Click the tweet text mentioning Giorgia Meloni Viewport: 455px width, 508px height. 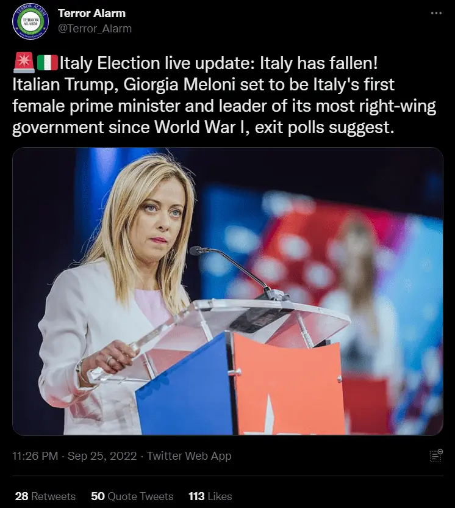[x=224, y=95]
